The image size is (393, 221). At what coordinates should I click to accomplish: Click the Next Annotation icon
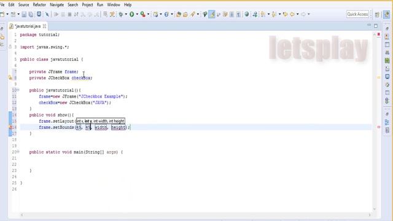click(x=262, y=14)
